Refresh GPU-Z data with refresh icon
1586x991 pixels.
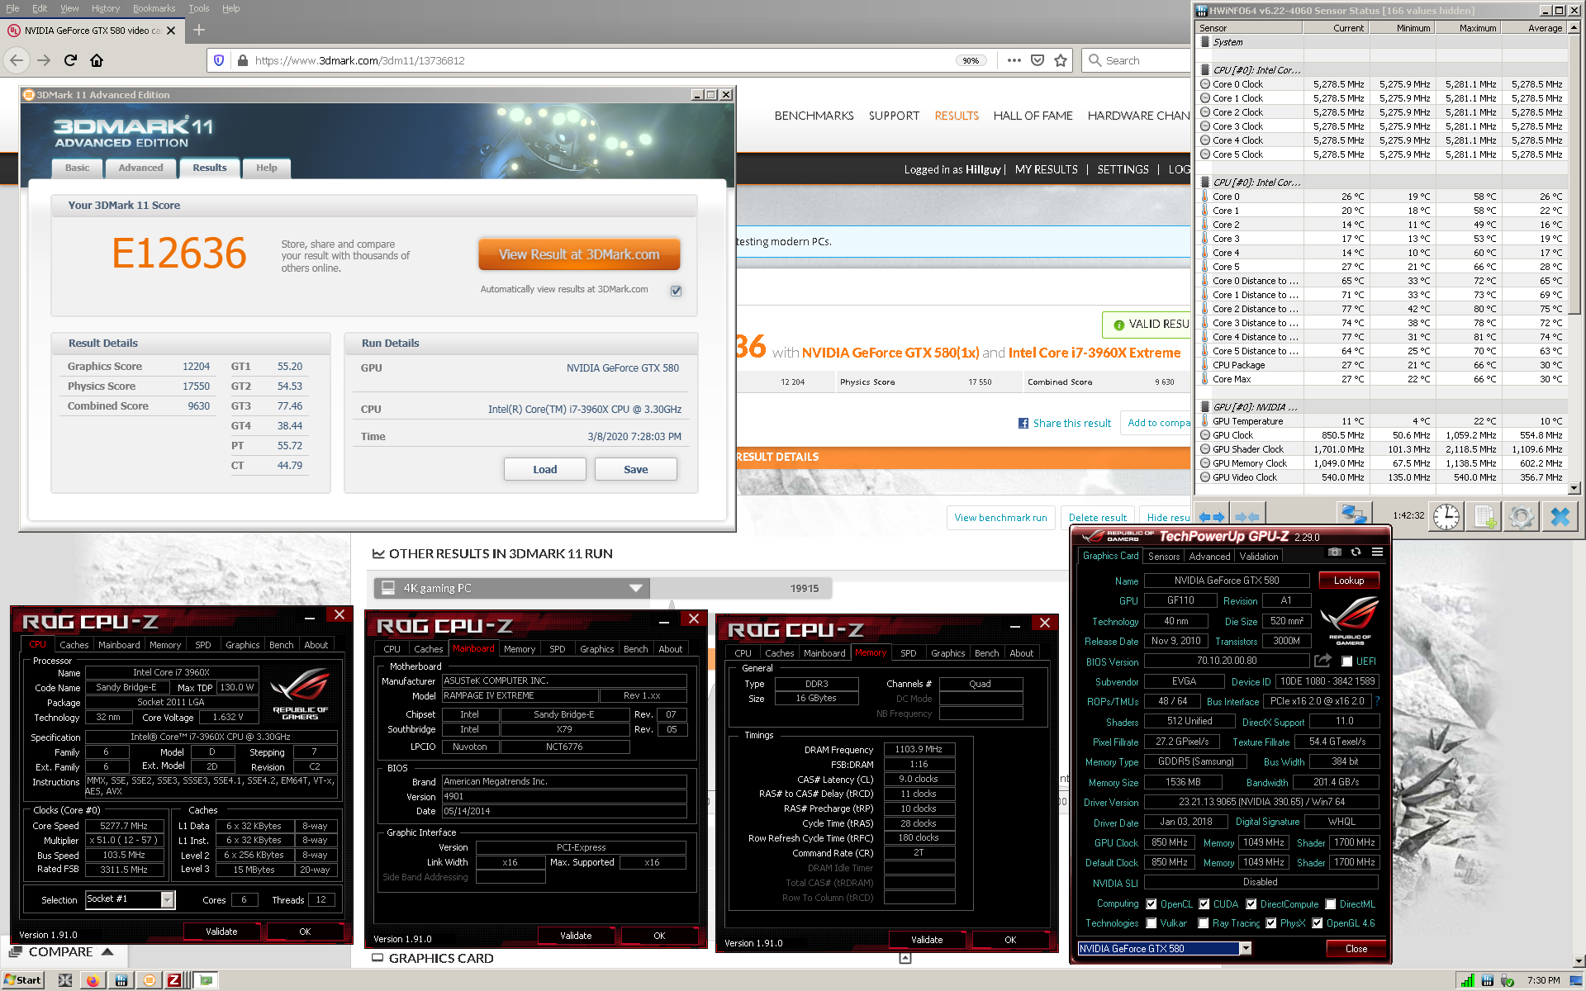point(1356,552)
